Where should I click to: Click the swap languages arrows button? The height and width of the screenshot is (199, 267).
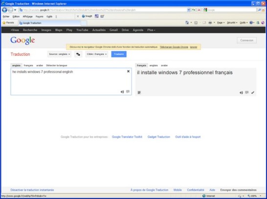click(78, 54)
